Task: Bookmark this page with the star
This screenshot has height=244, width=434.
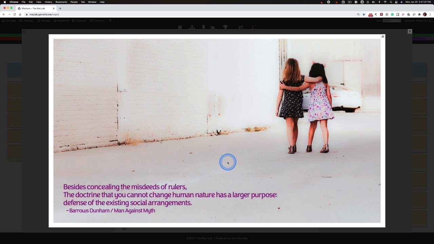Action: coord(364,15)
